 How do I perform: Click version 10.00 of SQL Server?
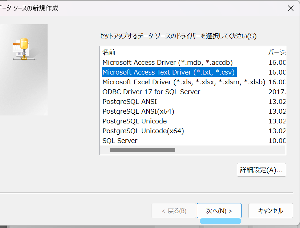click(277, 141)
